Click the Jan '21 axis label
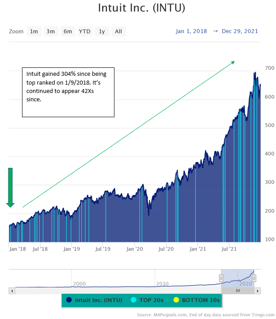This screenshot has width=276, height=319. 198,249
